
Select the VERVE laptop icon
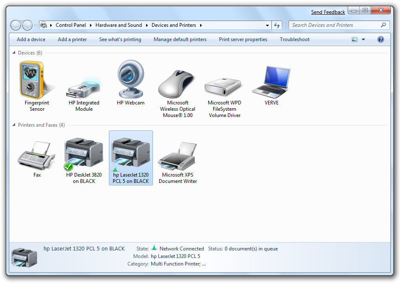tap(271, 81)
